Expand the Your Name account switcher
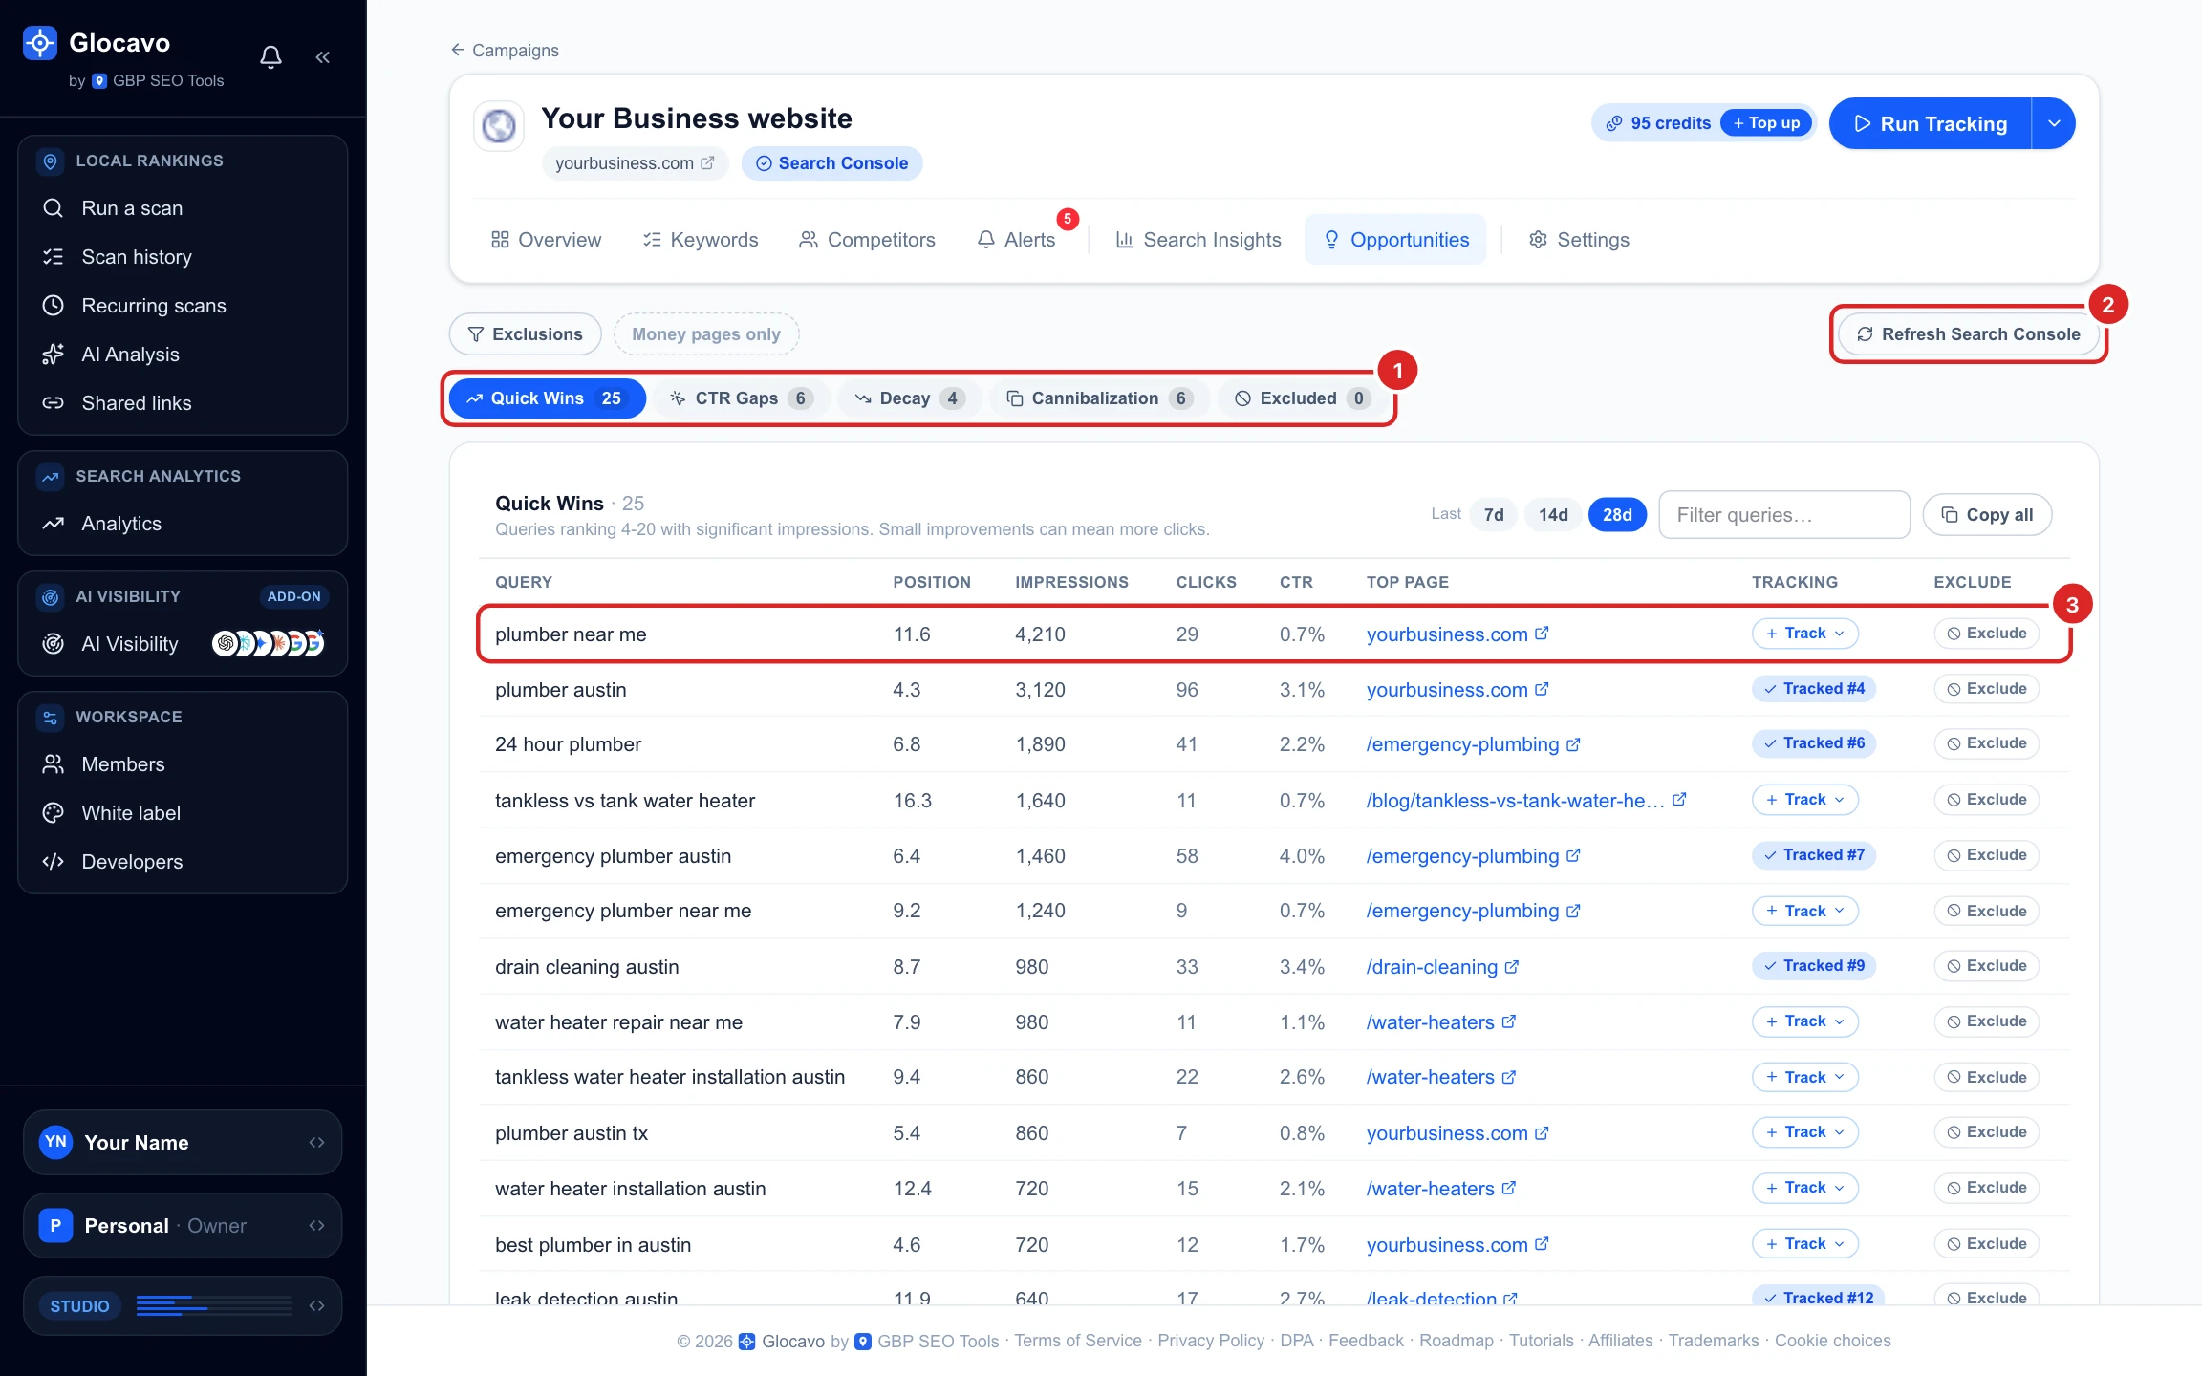The width and height of the screenshot is (2202, 1376). click(183, 1143)
